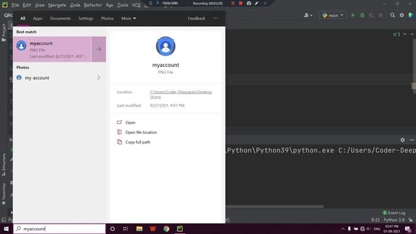Click the search box containing myaccount

59,229
